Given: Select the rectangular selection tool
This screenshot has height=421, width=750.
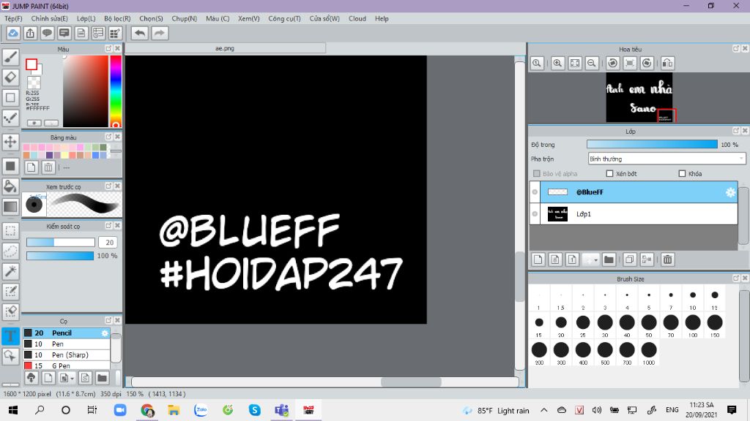Looking at the screenshot, I should pyautogui.click(x=10, y=231).
